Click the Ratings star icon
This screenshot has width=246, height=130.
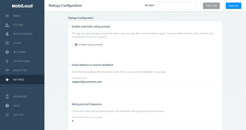click(7, 79)
